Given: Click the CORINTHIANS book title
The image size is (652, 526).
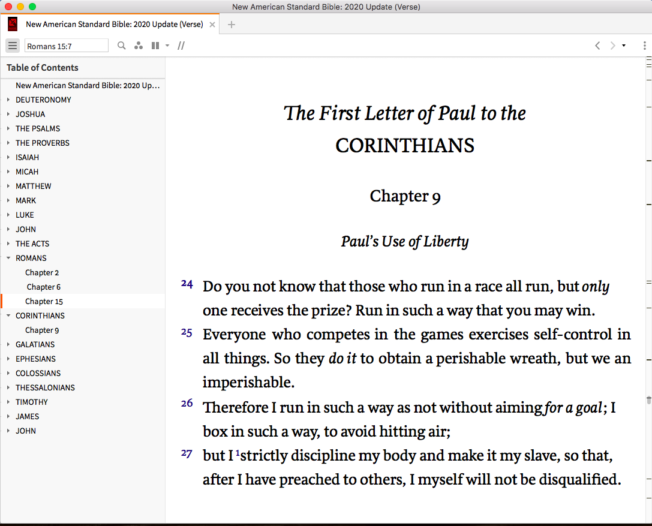Looking at the screenshot, I should (405, 146).
